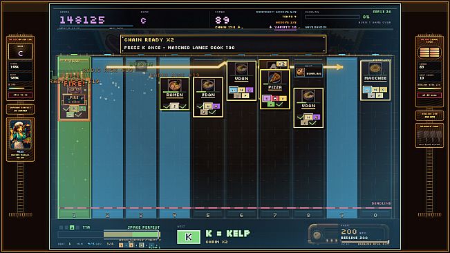Click the Udon bowl icon in lane 6
450x253 pixels.
tap(241, 69)
